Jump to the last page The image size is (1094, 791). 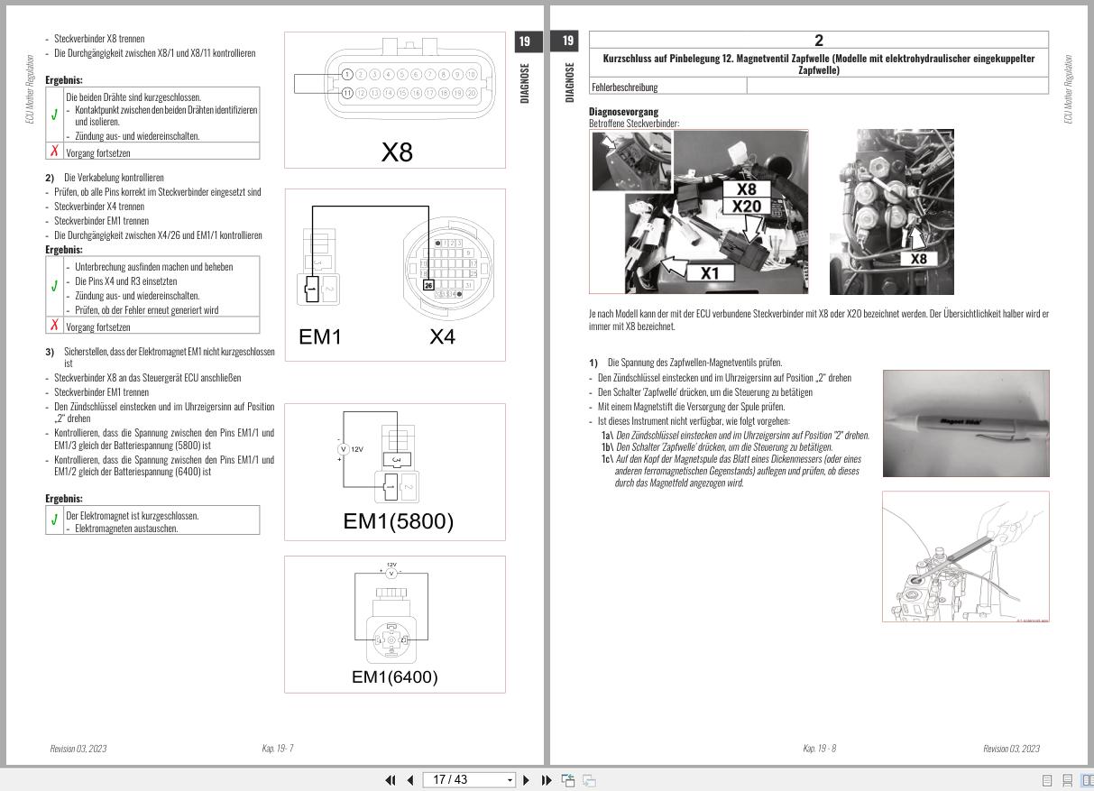[547, 780]
